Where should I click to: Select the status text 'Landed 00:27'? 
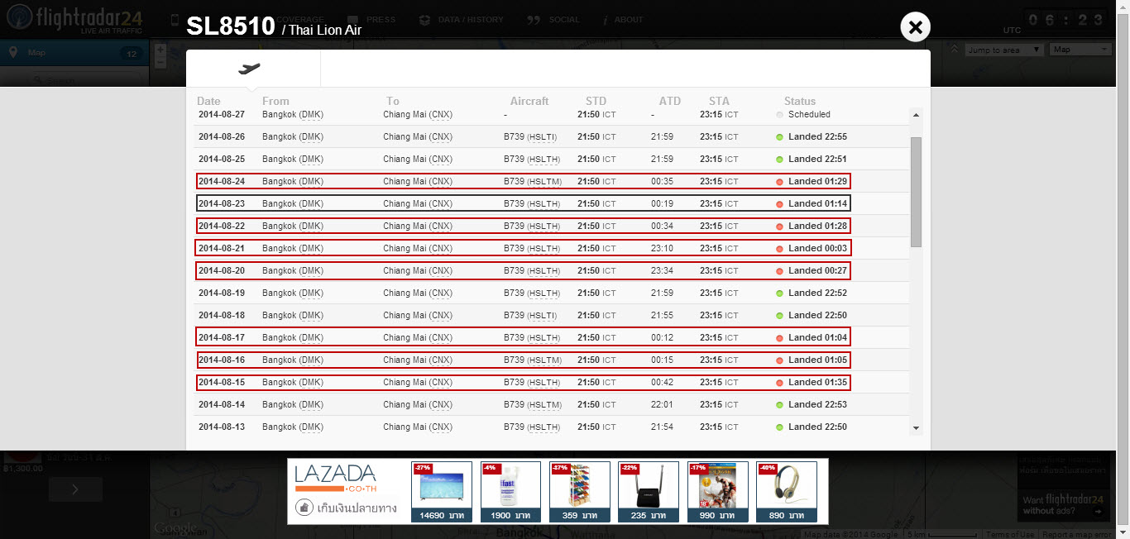[817, 270]
